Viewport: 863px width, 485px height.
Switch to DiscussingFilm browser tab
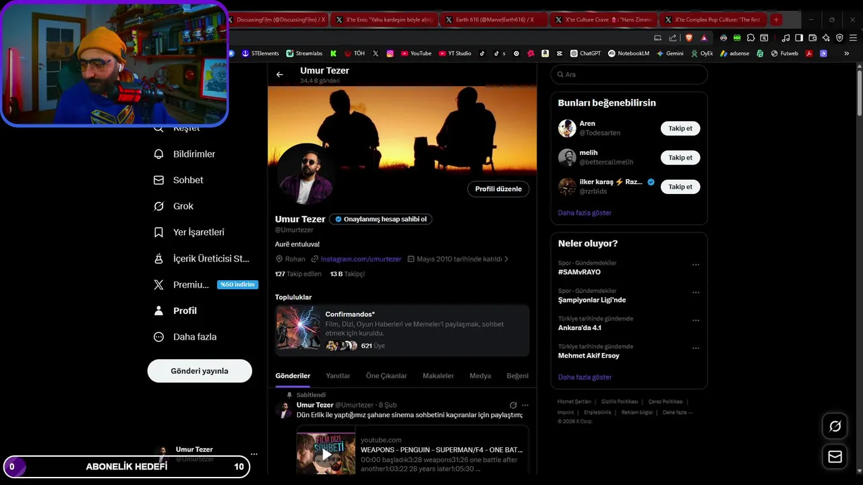coord(276,20)
